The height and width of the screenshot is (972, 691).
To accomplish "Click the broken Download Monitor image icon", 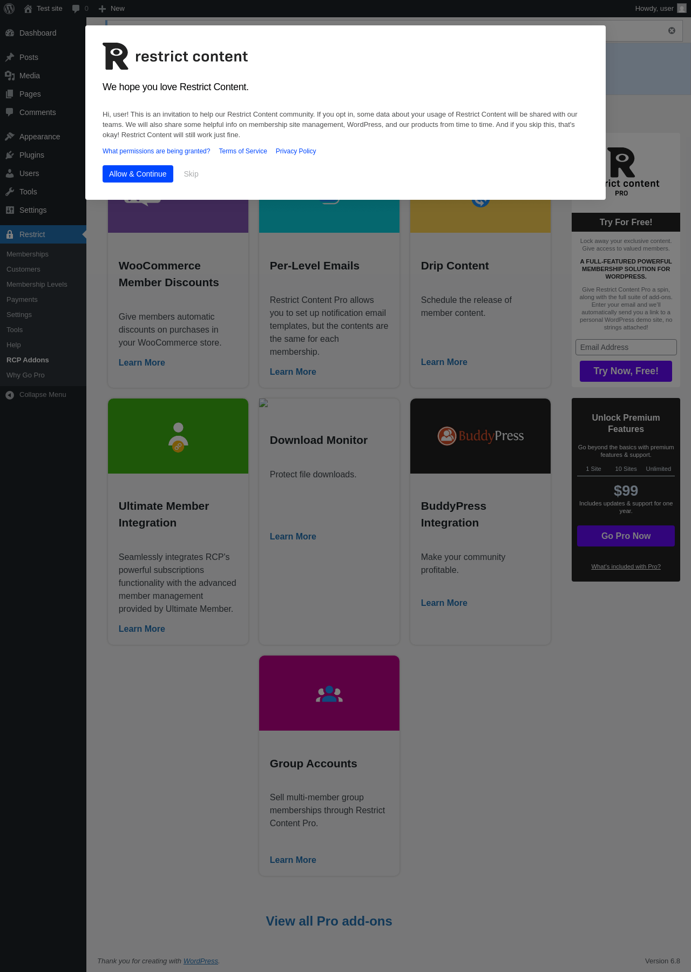I will pos(263,403).
